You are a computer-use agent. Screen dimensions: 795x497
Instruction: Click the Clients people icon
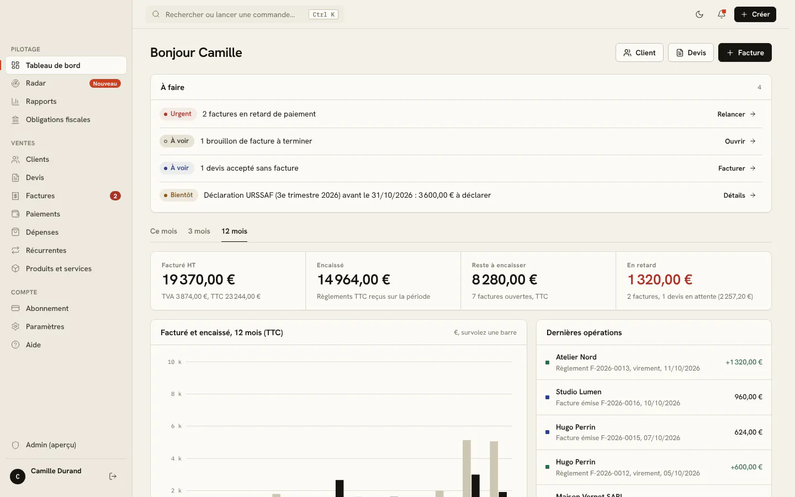[x=15, y=160]
